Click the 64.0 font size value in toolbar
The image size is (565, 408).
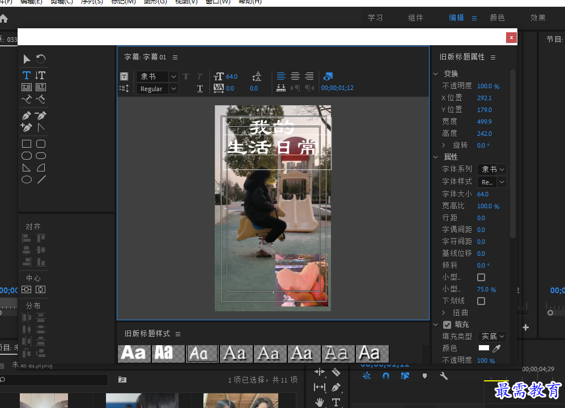point(232,76)
